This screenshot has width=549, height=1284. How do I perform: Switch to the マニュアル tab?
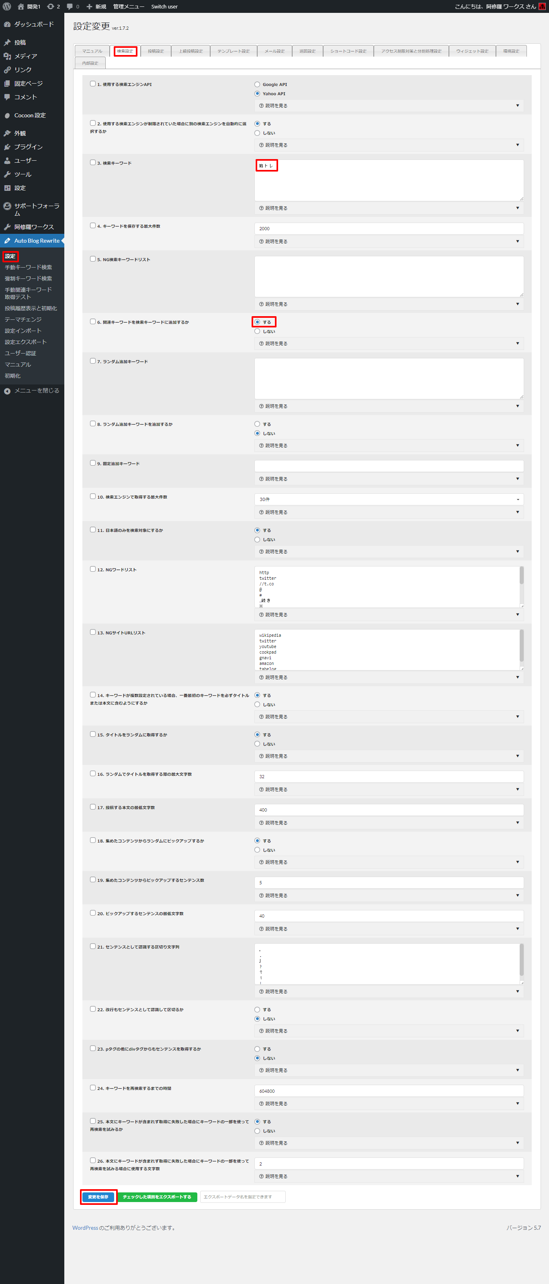(92, 51)
